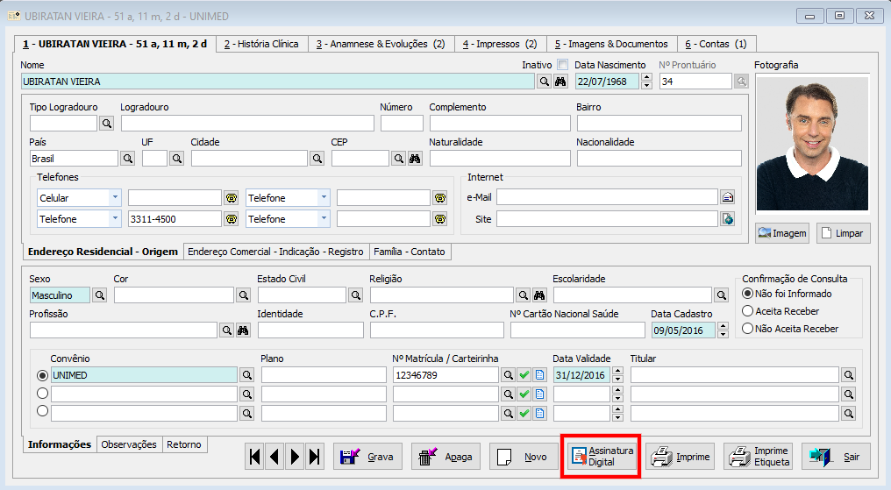891x490 pixels.
Task: Go to the previous record
Action: (275, 457)
